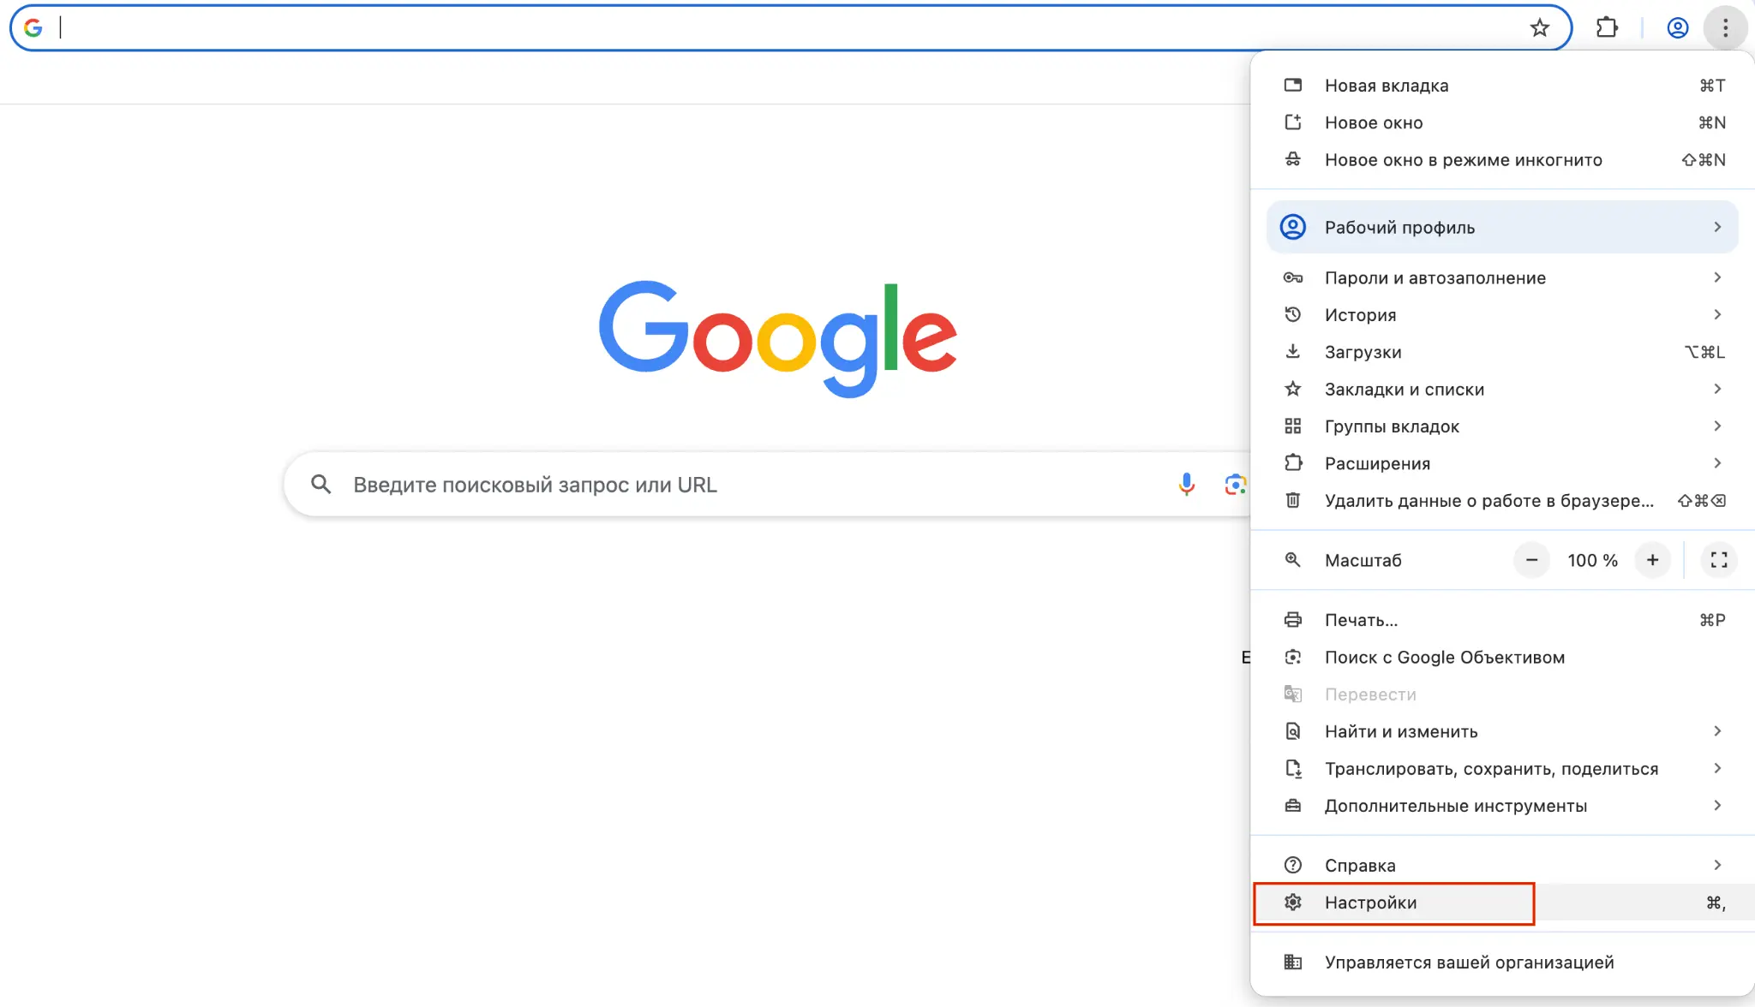Viewport: 1755px width, 1007px height.
Task: Expand Закладки и списки submenu chevron
Action: [1716, 389]
